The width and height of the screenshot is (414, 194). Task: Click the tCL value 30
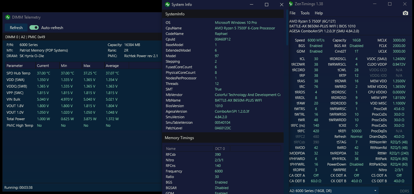[316, 59]
